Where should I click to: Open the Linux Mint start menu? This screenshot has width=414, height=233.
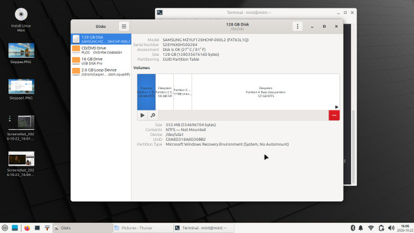click(x=5, y=228)
